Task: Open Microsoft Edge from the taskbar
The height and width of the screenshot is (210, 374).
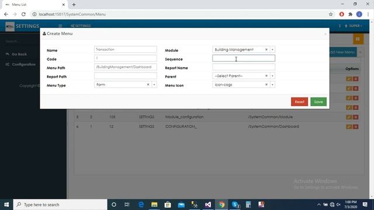Action: pos(141,205)
